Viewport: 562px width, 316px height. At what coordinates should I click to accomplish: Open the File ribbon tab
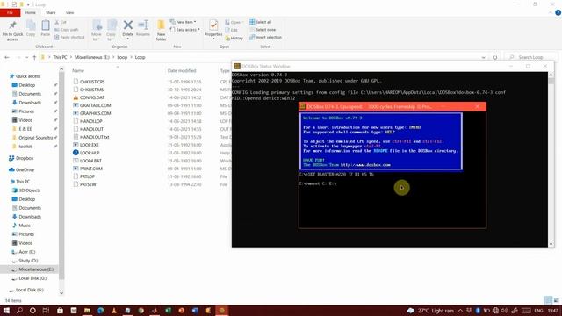click(x=10, y=13)
